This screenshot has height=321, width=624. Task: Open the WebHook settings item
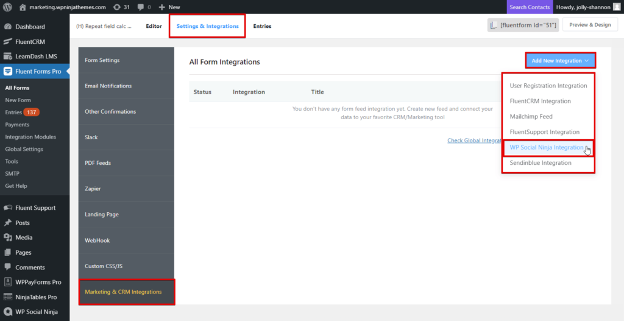click(x=126, y=240)
